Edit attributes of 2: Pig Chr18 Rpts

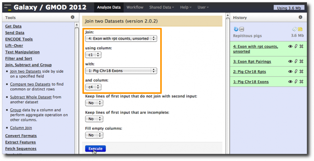296,71
